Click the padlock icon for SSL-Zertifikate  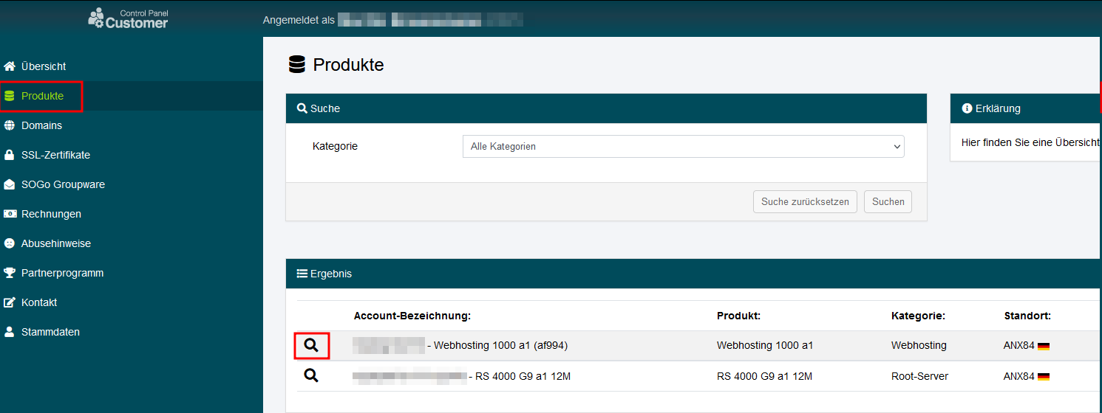[10, 155]
